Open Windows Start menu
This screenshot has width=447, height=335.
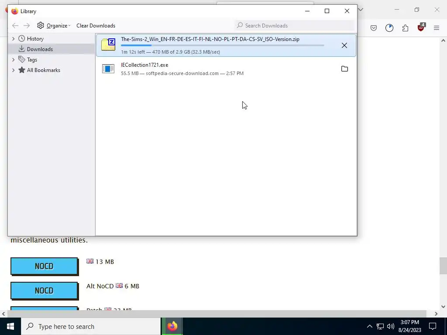(10, 326)
